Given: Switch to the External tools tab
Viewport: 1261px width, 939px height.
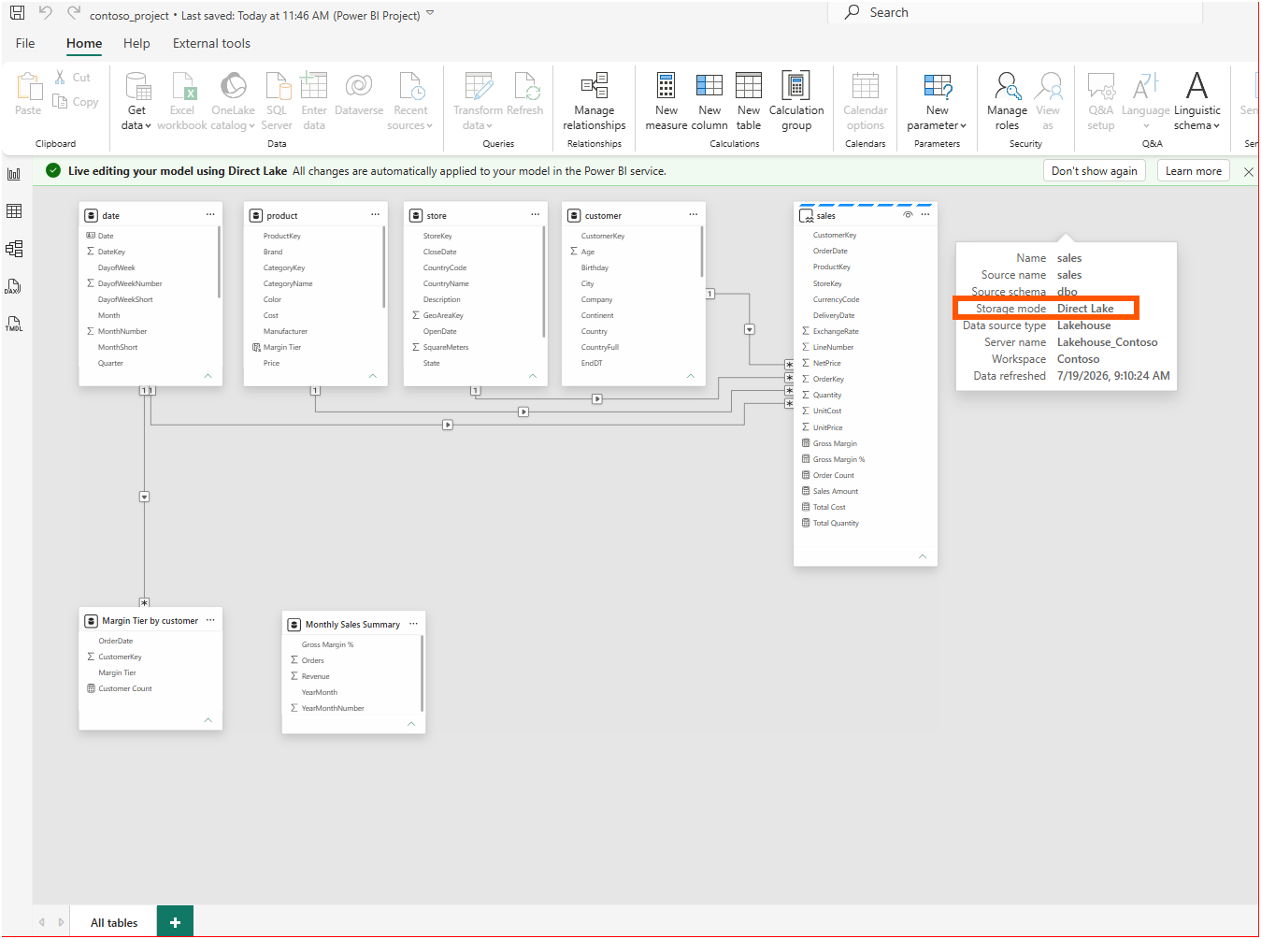Looking at the screenshot, I should 211,43.
